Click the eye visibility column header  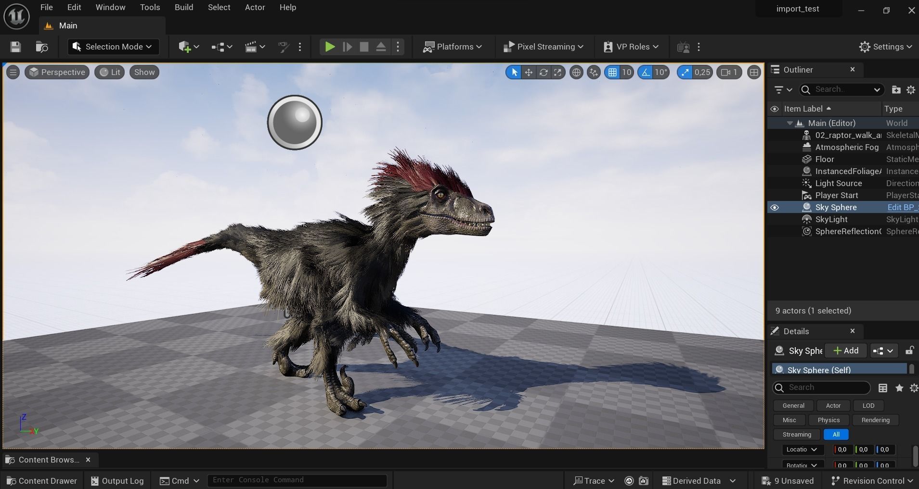pyautogui.click(x=775, y=109)
